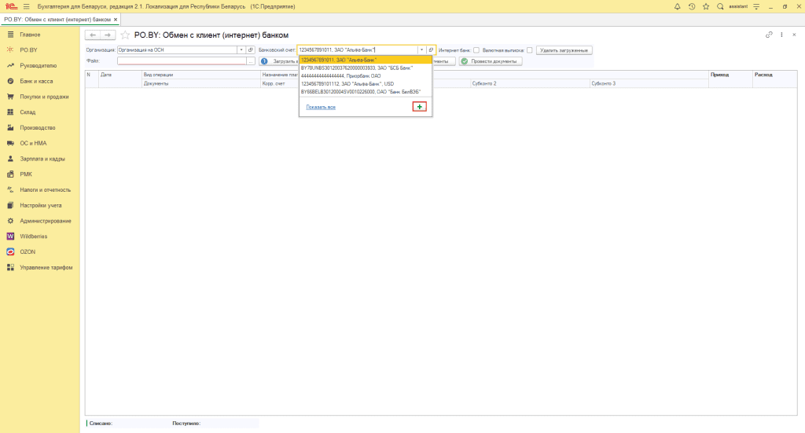
Task: Open the notifications bell icon
Action: tap(678, 6)
